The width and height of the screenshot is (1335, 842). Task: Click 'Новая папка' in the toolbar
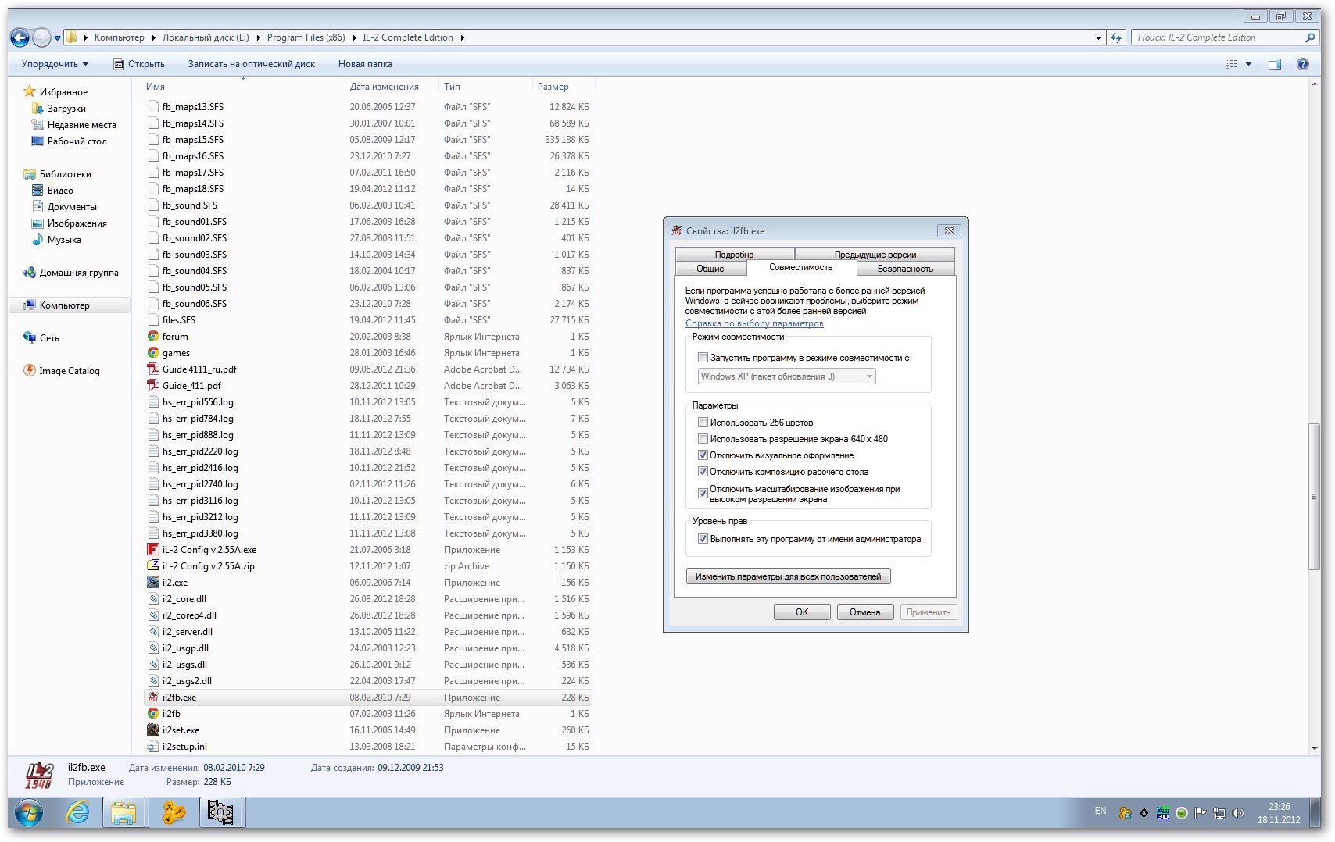(365, 64)
